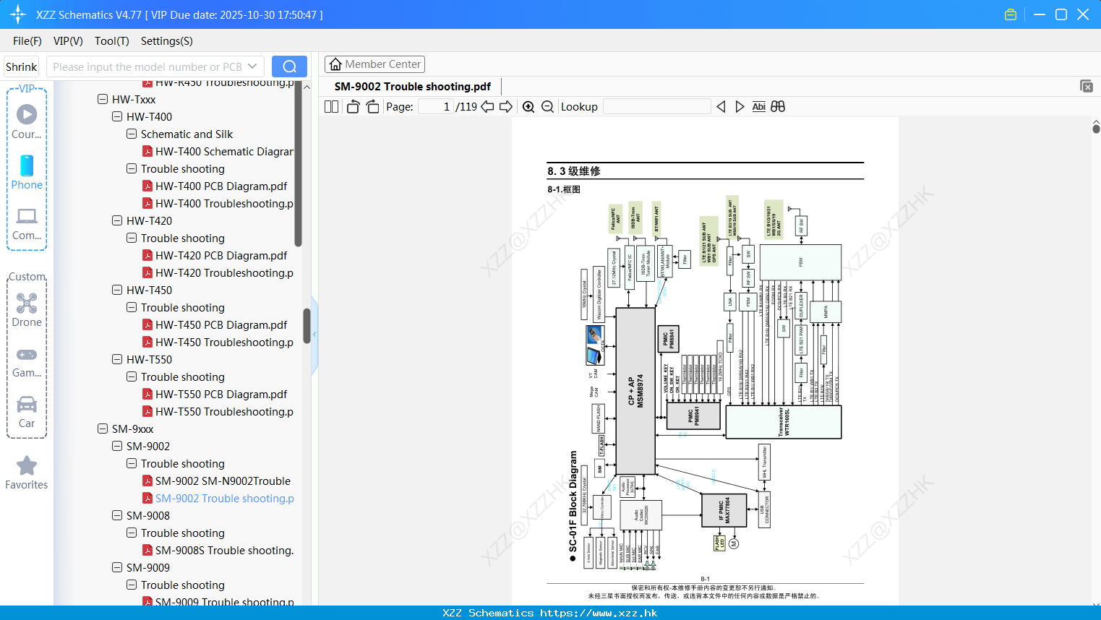1101x620 pixels.
Task: Select the Drone schematics category
Action: pyautogui.click(x=27, y=311)
